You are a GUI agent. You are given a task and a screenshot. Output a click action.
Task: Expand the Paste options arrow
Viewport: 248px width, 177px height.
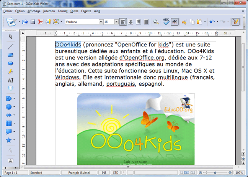[205, 22]
